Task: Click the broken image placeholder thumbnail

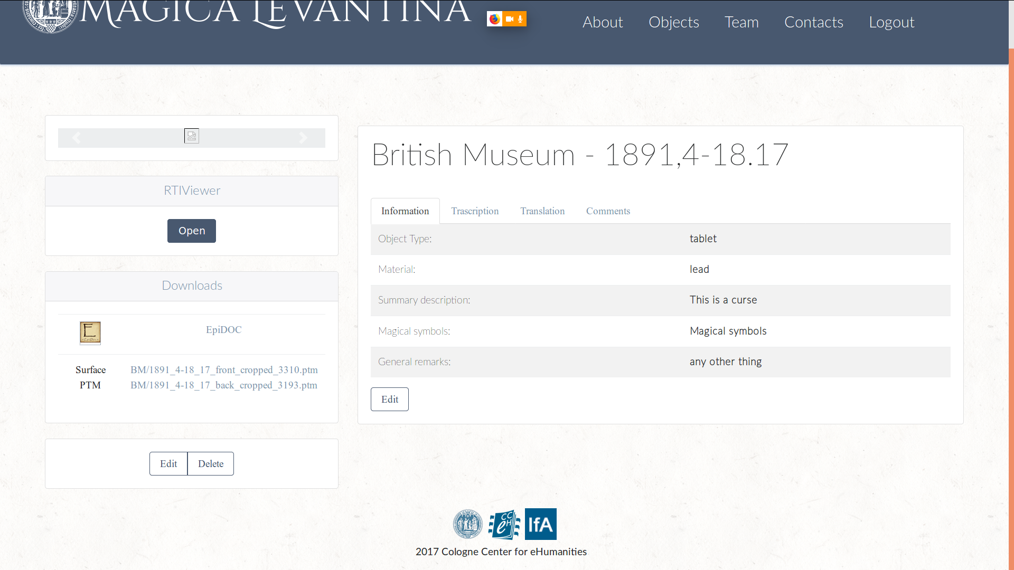Action: pos(192,136)
